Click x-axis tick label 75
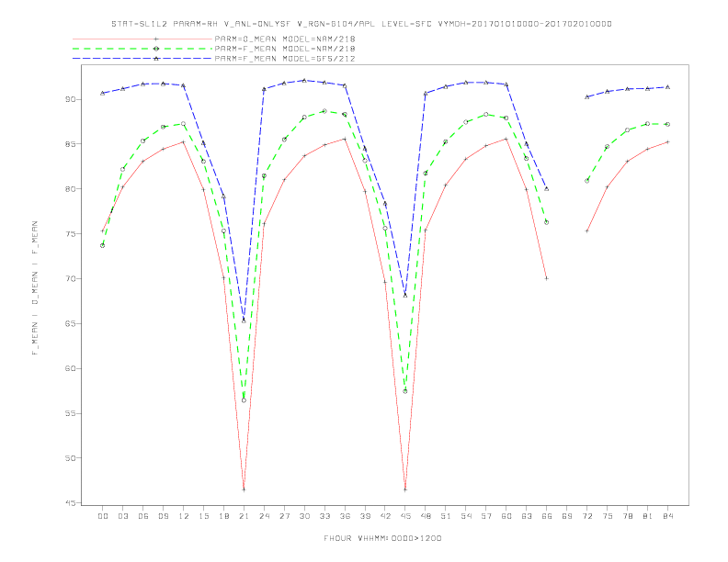The width and height of the screenshot is (728, 562). [608, 516]
